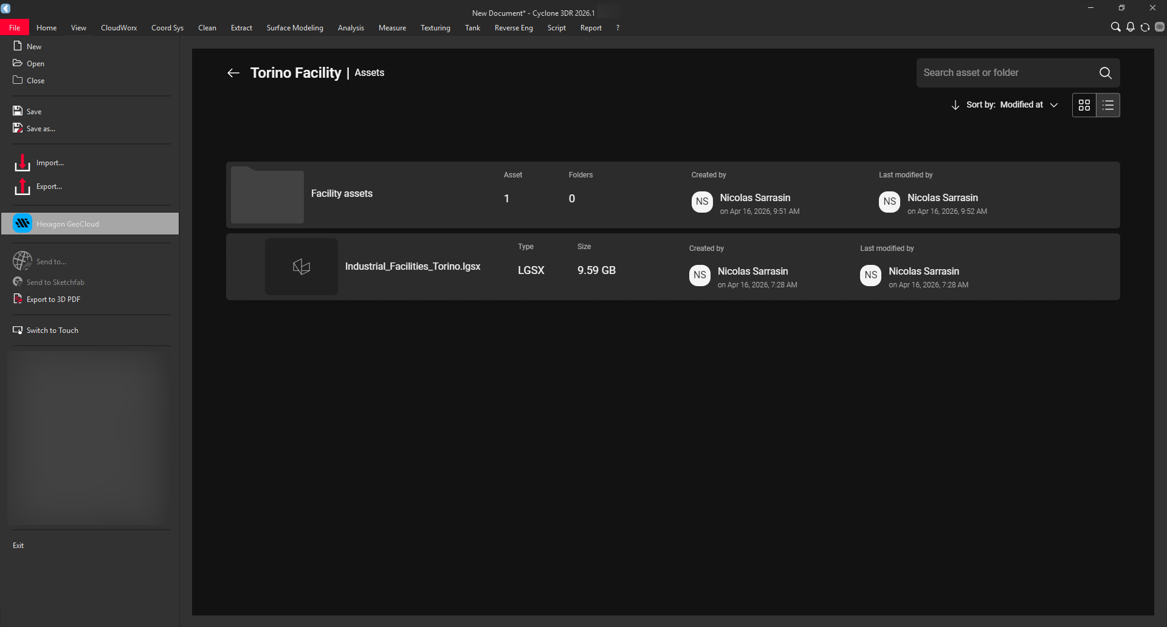1167x627 pixels.
Task: Click the New document icon
Action: coord(18,46)
